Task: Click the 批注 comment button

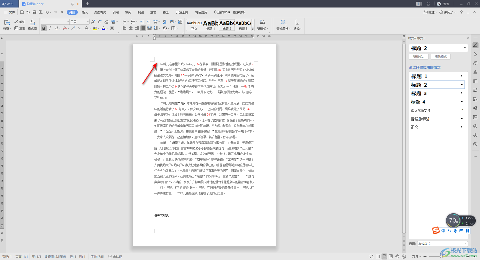Action: (x=430, y=12)
